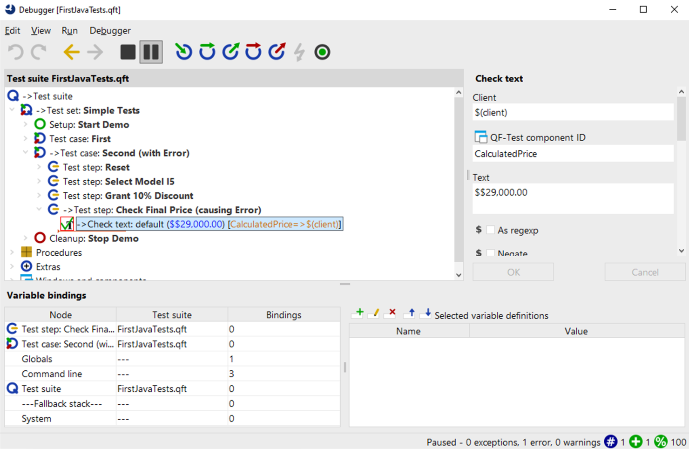Expand the Test step: Reset node
Viewport: 689px width, 449px height.
click(39, 167)
